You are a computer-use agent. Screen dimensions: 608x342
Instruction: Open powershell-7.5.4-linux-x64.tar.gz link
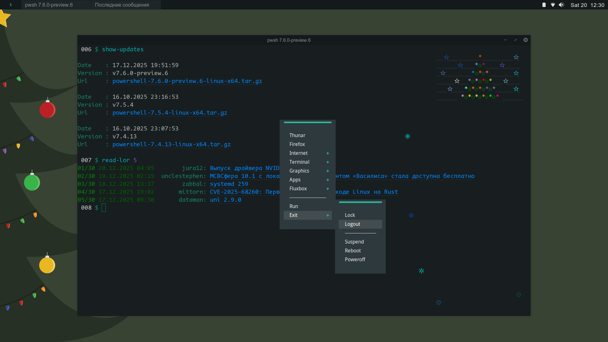tap(170, 113)
